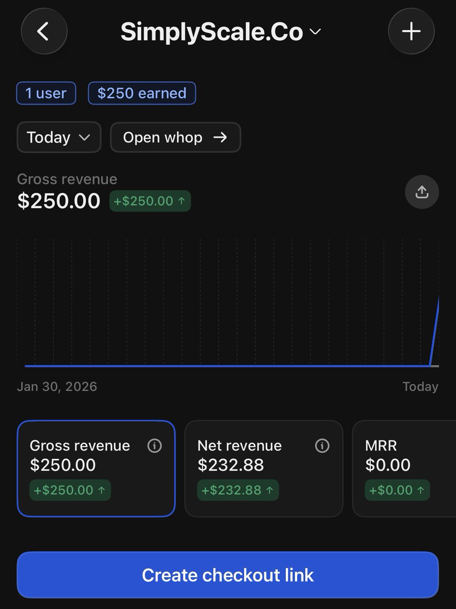Select the MRR card
The height and width of the screenshot is (609, 456).
pos(404,468)
